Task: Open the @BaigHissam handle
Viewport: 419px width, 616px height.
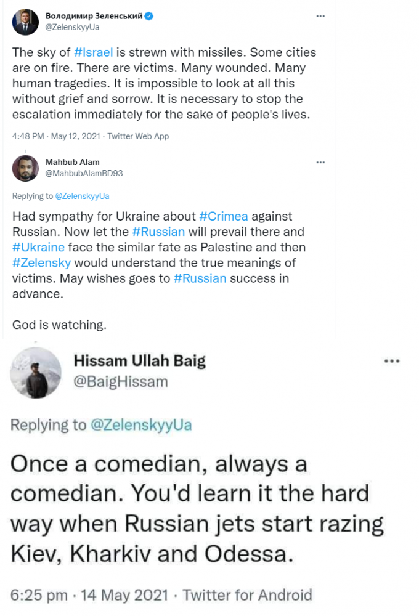Action: pyautogui.click(x=121, y=382)
